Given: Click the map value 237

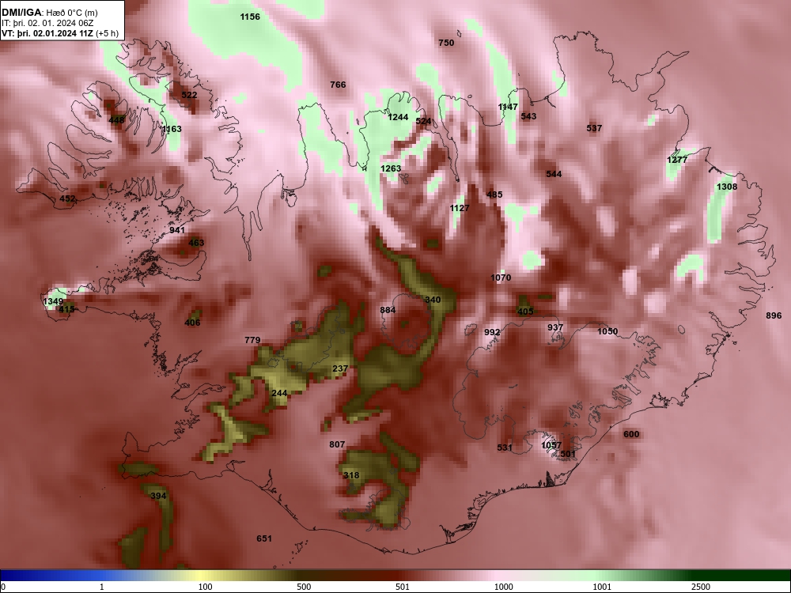Looking at the screenshot, I should click(x=340, y=368).
